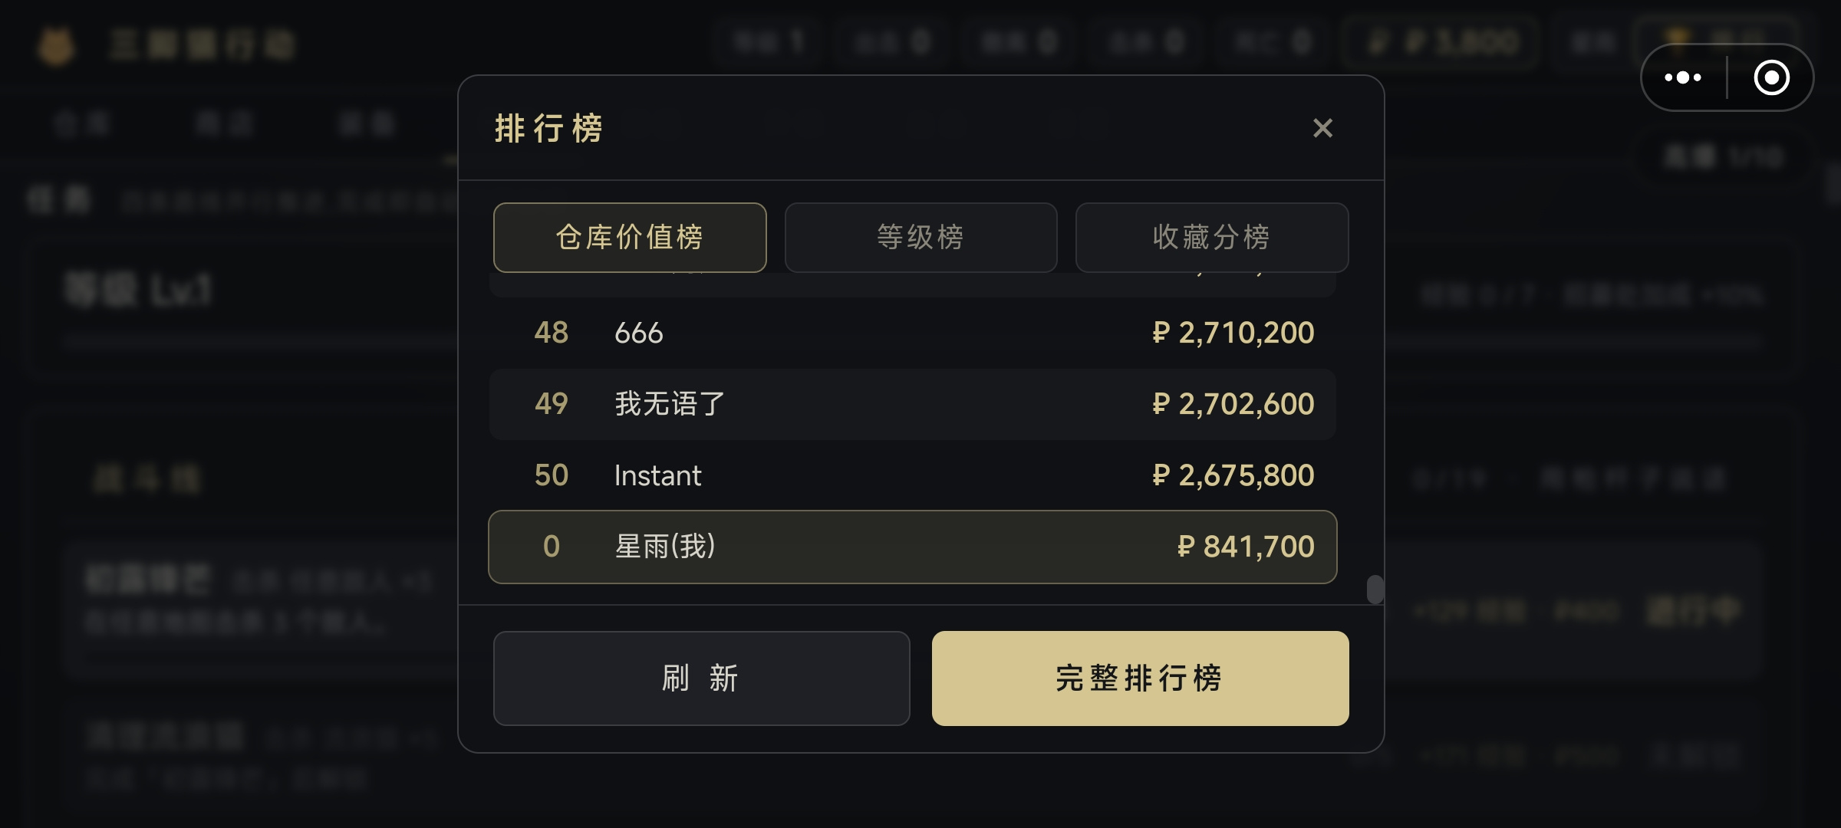Open the three-dot mini program menu

(x=1684, y=77)
